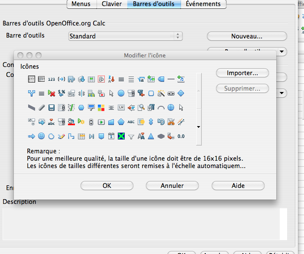This screenshot has width=304, height=254.
Task: Click the Nouveau... button
Action: pos(246,36)
